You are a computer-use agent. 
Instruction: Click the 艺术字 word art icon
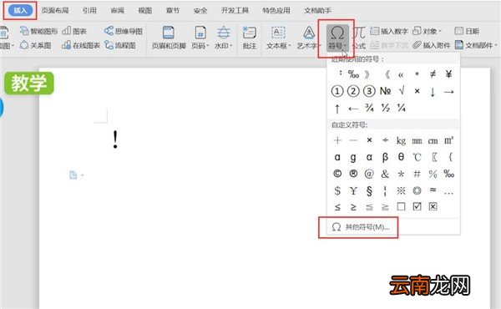[309, 33]
